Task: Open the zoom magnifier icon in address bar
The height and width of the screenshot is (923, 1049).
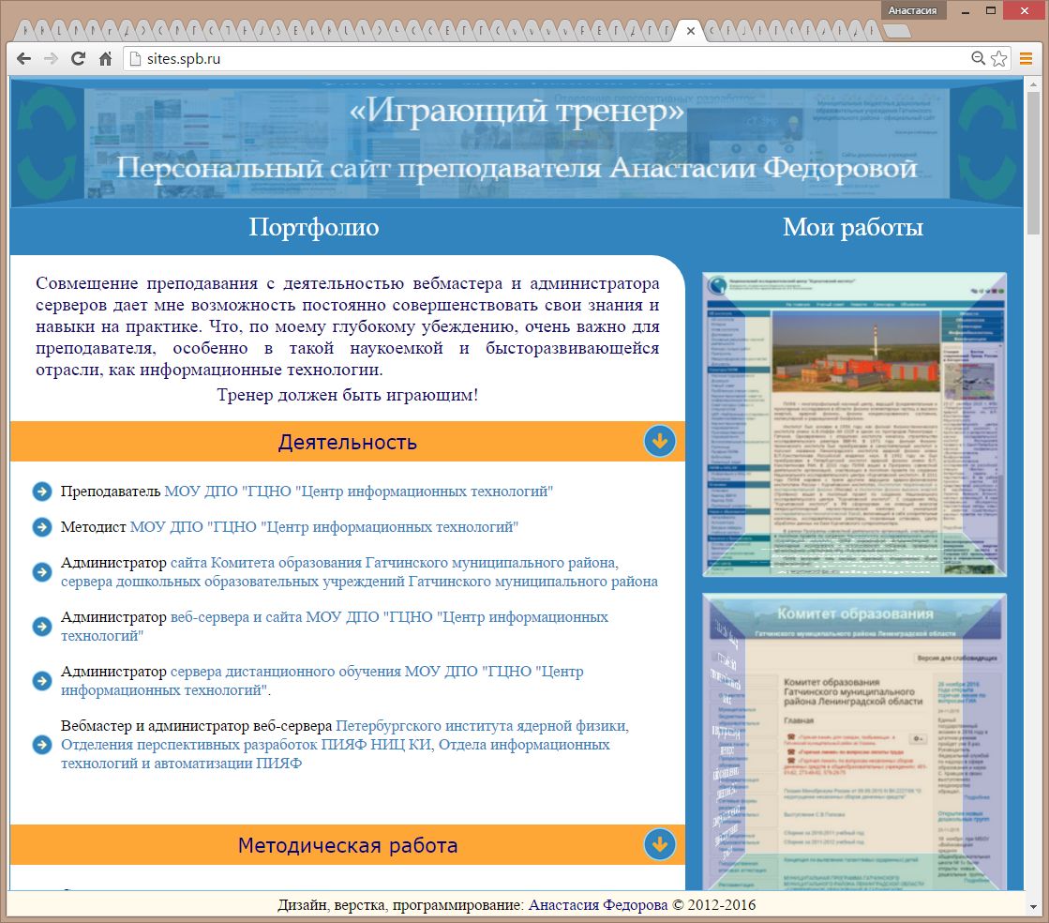Action: pyautogui.click(x=978, y=59)
